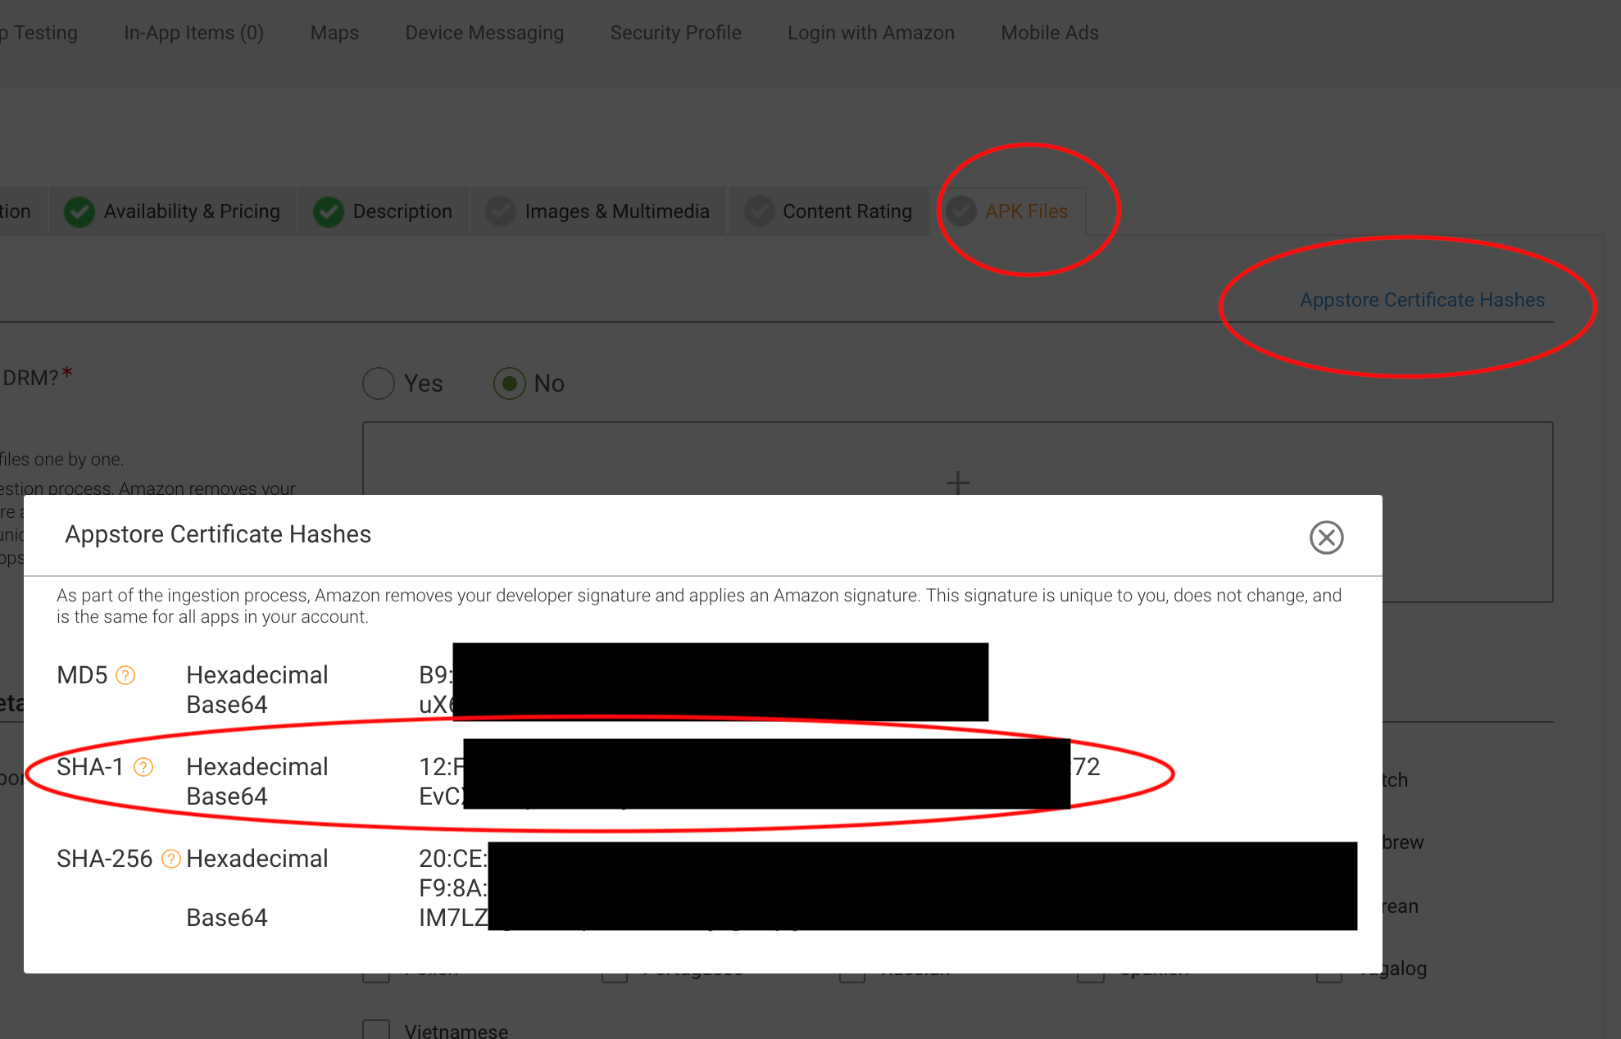Click the MD5 help question icon
Viewport: 1621px width, 1039px height.
coord(125,675)
